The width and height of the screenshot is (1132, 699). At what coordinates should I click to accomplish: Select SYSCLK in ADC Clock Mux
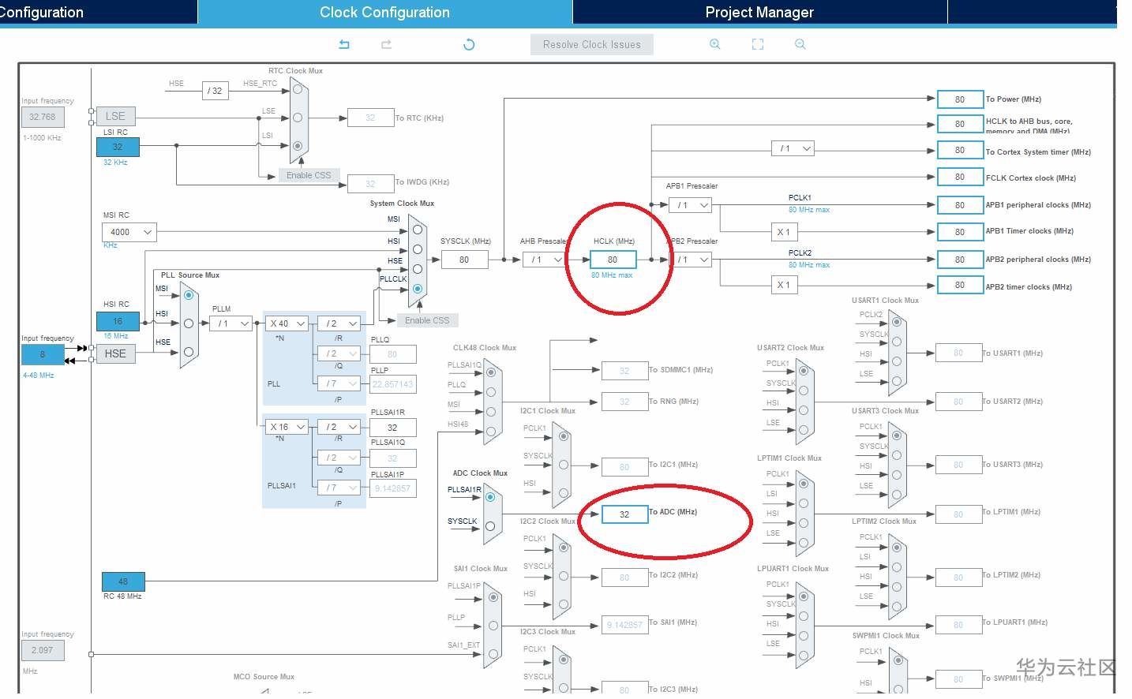click(490, 525)
